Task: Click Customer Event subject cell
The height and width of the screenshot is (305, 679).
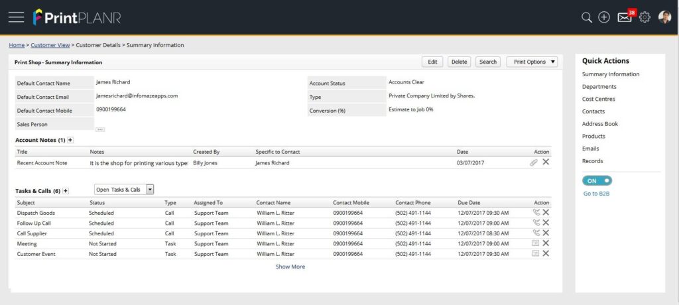Action: point(36,255)
